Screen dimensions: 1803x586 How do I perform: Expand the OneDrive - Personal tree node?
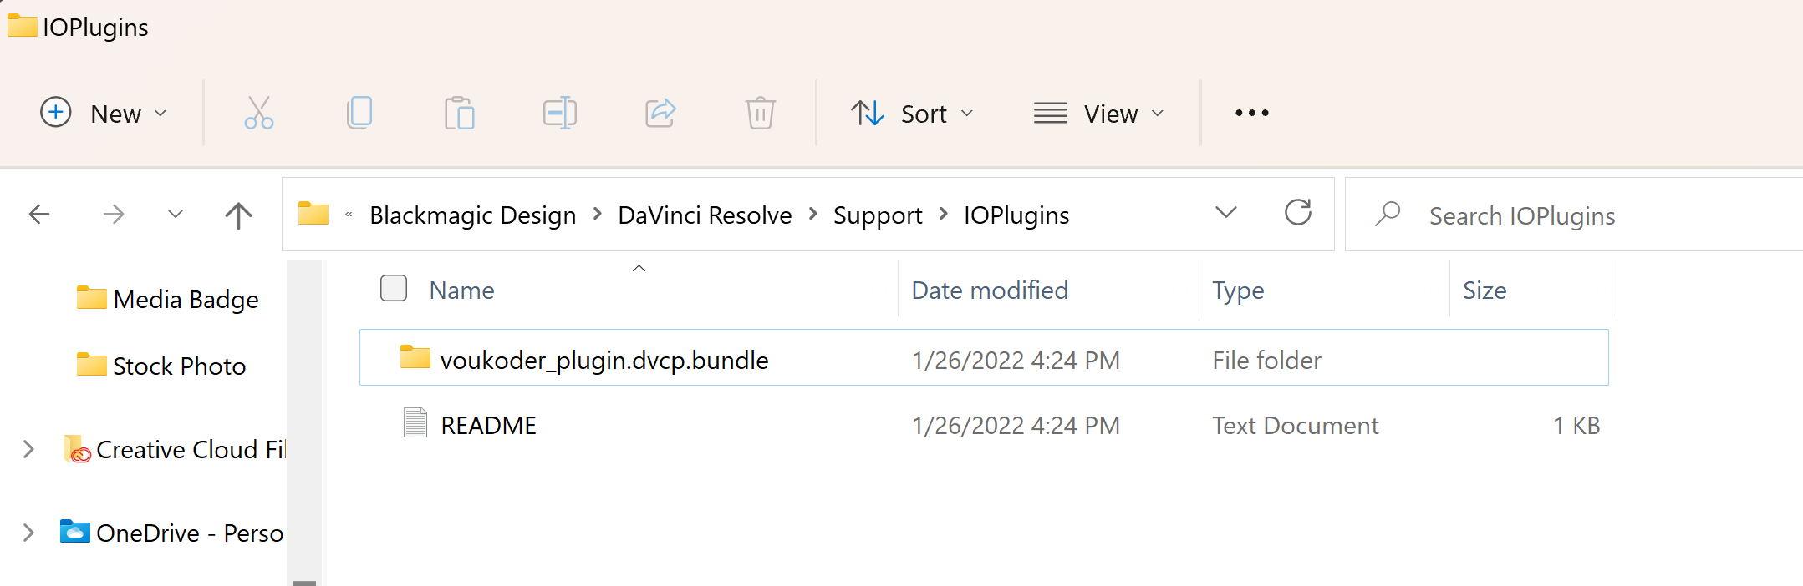click(x=28, y=533)
